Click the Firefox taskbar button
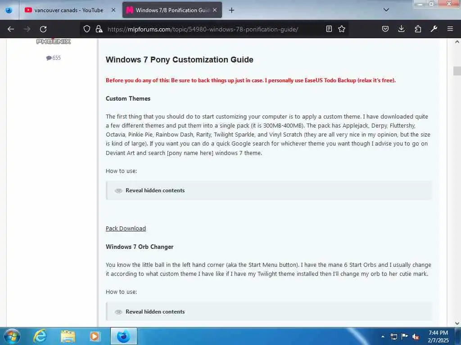 [124, 336]
